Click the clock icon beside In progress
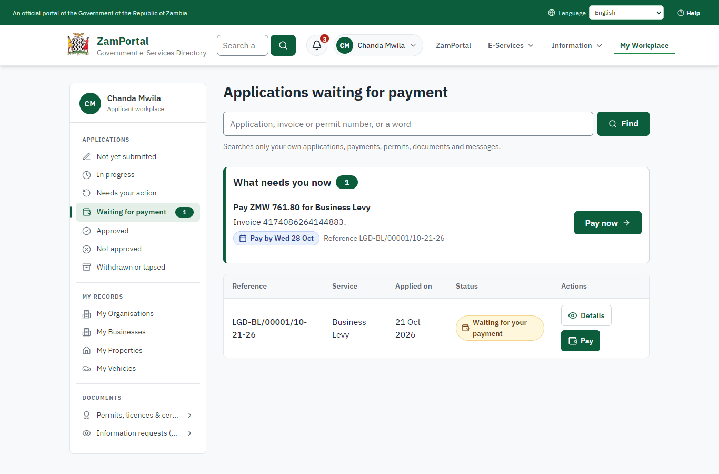719x474 pixels. pyautogui.click(x=87, y=175)
